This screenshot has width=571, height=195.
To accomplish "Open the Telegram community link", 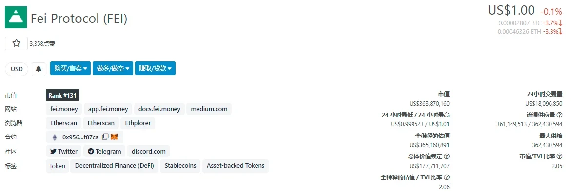I will click(104, 151).
